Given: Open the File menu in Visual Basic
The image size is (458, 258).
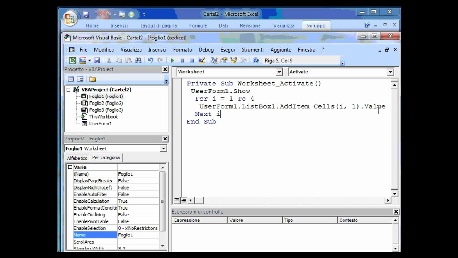Looking at the screenshot, I should pyautogui.click(x=83, y=50).
